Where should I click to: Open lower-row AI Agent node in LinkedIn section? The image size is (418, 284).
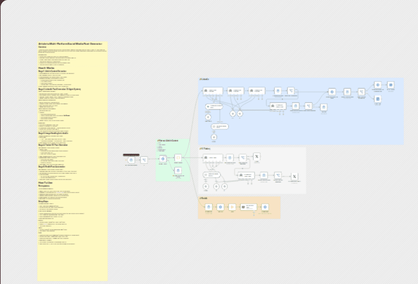(x=278, y=106)
